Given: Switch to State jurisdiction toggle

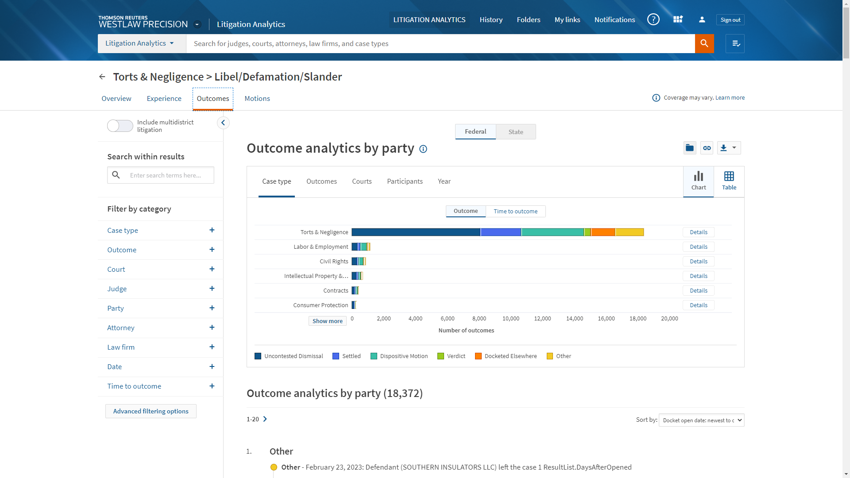Looking at the screenshot, I should (x=515, y=132).
